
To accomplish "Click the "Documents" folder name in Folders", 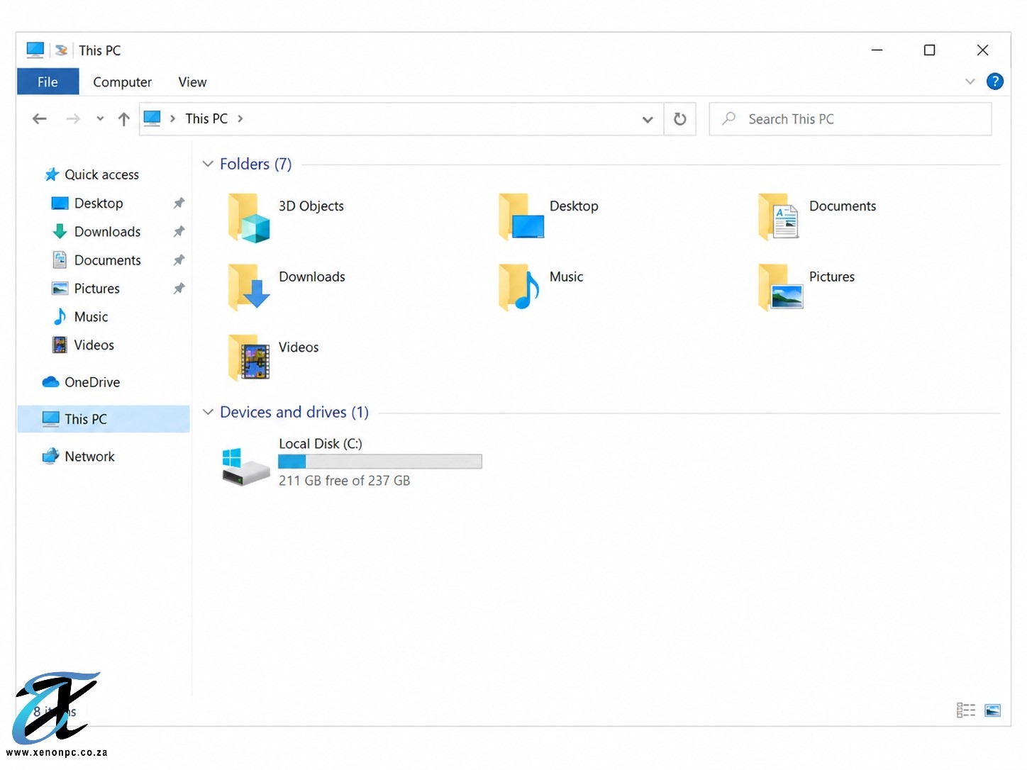I will (x=843, y=206).
